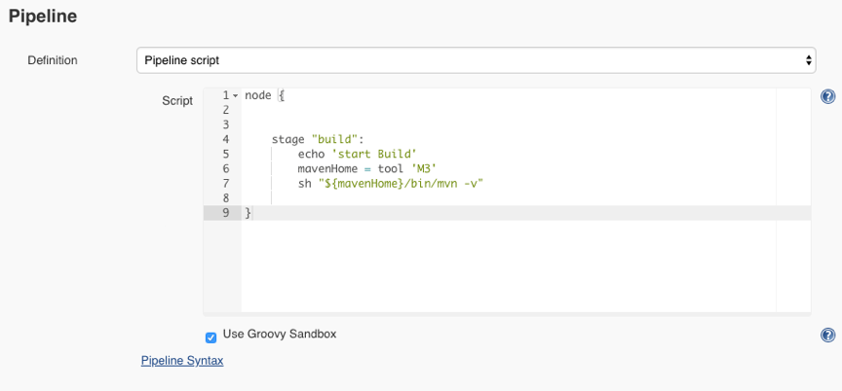Click line number 1 in editor gutter
Screen dimensions: 842x391
225,95
